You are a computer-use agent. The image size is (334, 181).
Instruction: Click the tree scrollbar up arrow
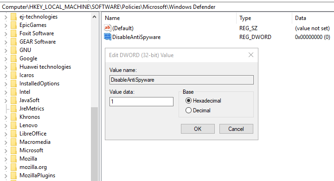click(94, 17)
